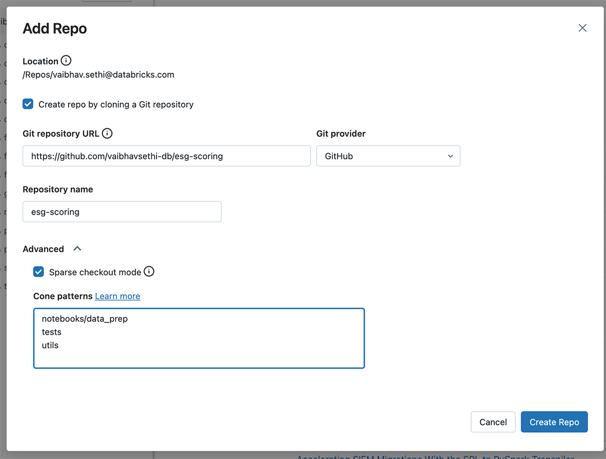606x459 pixels.
Task: Click the /Repos location path text
Action: pos(98,75)
